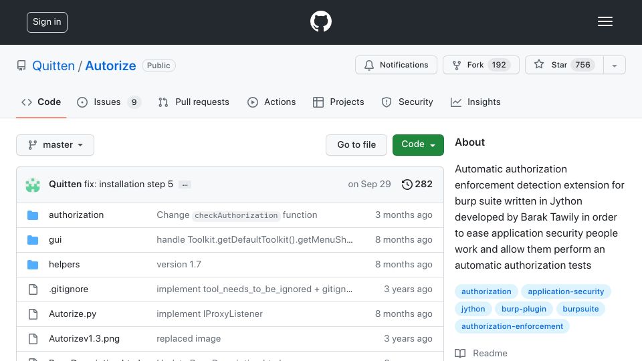This screenshot has height=361, width=642.
Task: Click the Autorizev1.3.png file icon
Action: tap(33, 338)
